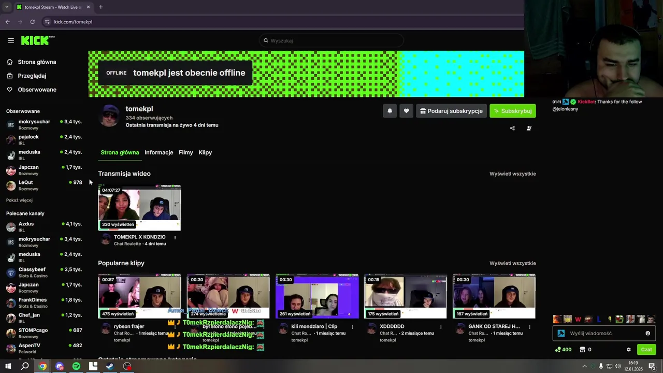Image resolution: width=663 pixels, height=373 pixels.
Task: Click Podaruj subskrypcje button
Action: coord(451,111)
